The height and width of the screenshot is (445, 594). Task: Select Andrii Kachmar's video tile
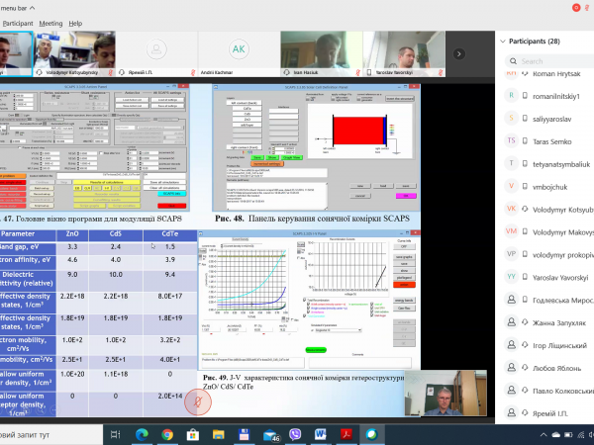(x=239, y=51)
